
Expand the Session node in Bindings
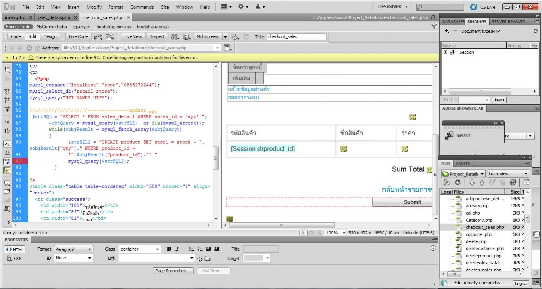[x=445, y=52]
